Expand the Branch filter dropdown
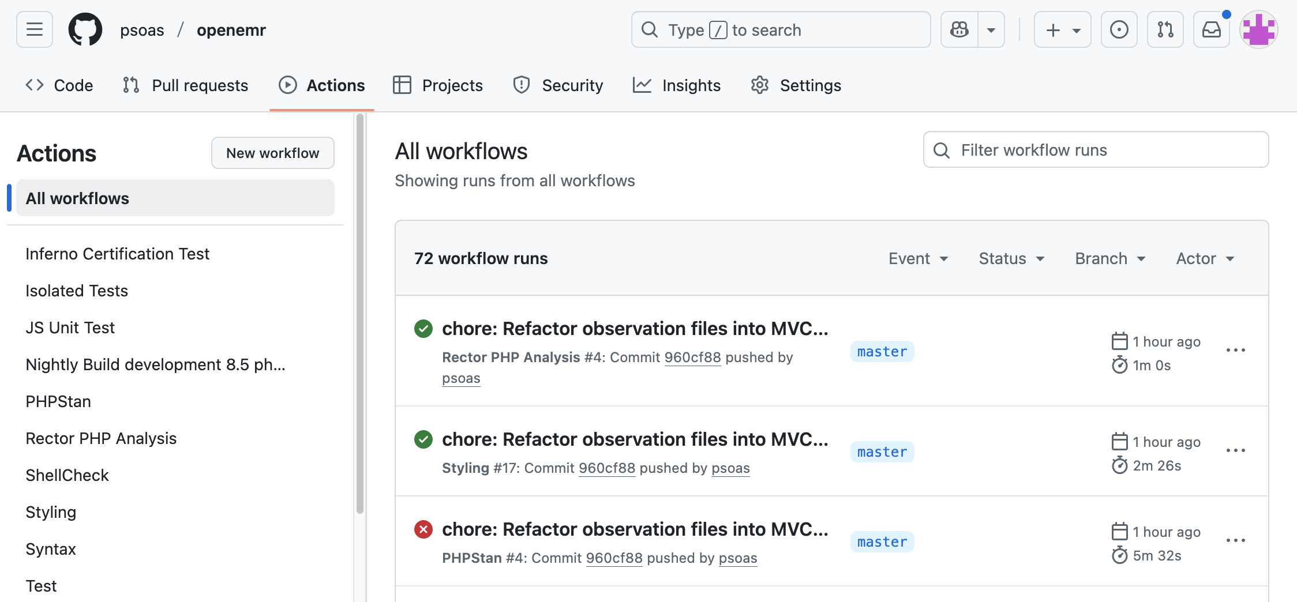1297x602 pixels. click(1110, 258)
